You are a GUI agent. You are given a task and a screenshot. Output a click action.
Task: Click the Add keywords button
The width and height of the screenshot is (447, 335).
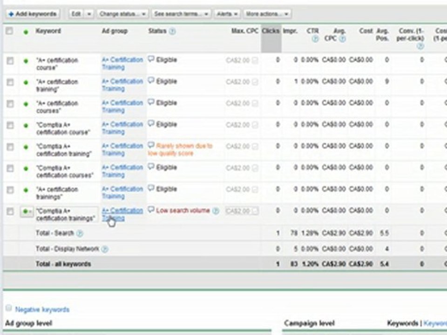[33, 13]
